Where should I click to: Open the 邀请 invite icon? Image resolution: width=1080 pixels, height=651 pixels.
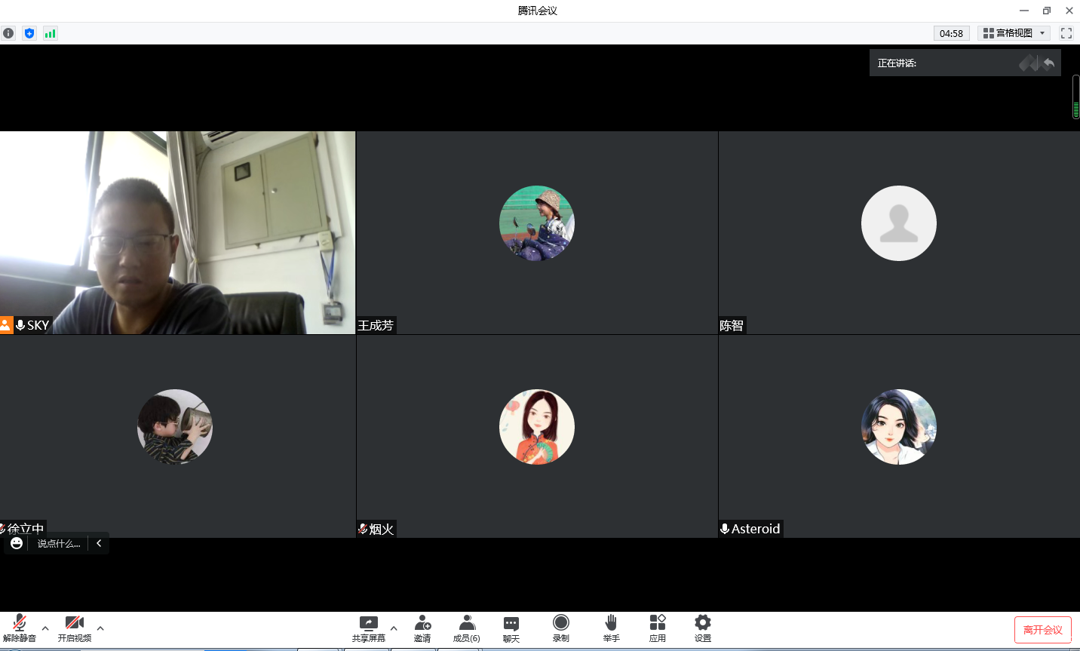point(422,628)
